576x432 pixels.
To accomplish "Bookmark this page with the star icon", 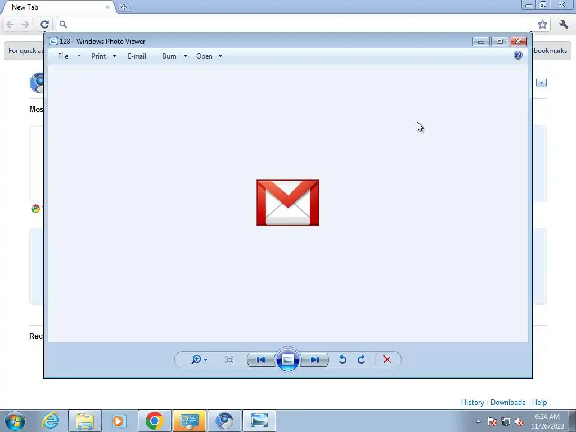I will (x=542, y=25).
